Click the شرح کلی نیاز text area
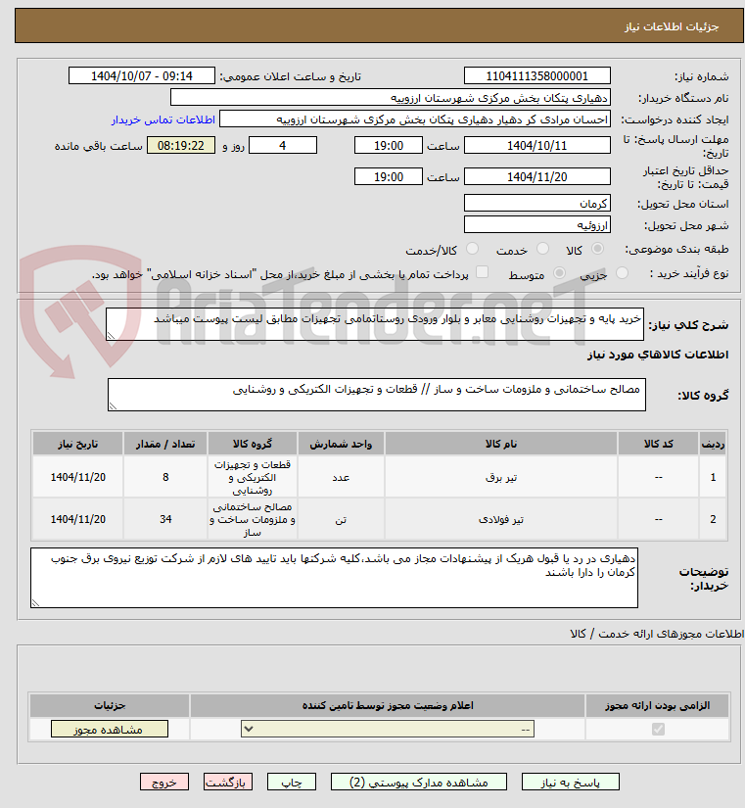The width and height of the screenshot is (745, 808). coord(375,324)
